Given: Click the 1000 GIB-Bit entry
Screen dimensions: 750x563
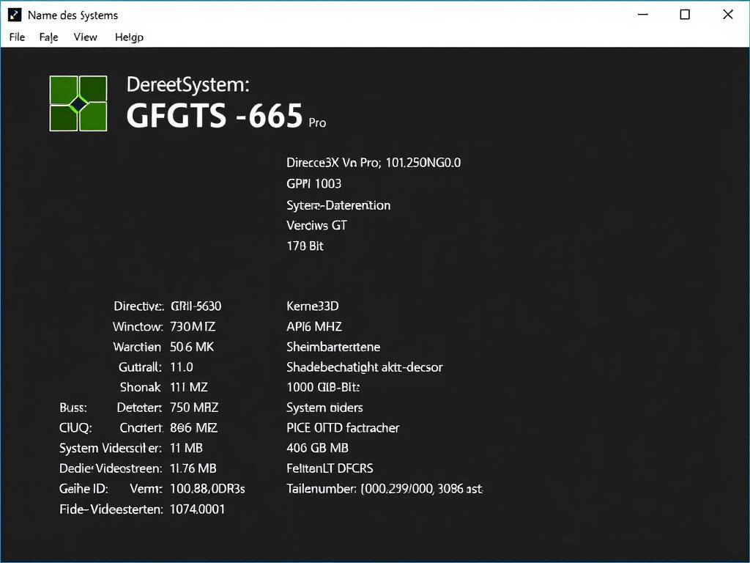Looking at the screenshot, I should coord(323,387).
